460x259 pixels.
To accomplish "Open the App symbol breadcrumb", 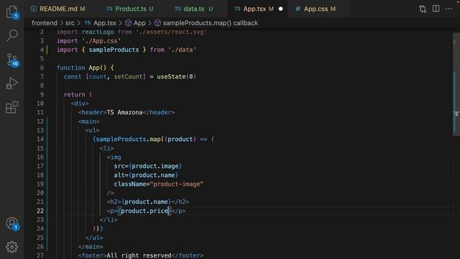I will tap(136, 23).
